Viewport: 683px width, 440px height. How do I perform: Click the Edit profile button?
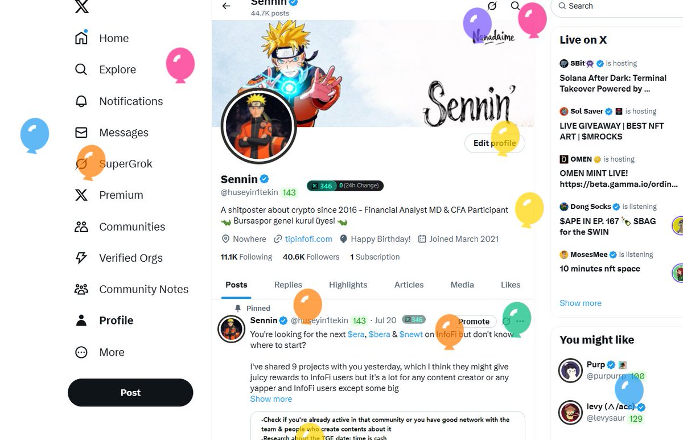pyautogui.click(x=495, y=143)
